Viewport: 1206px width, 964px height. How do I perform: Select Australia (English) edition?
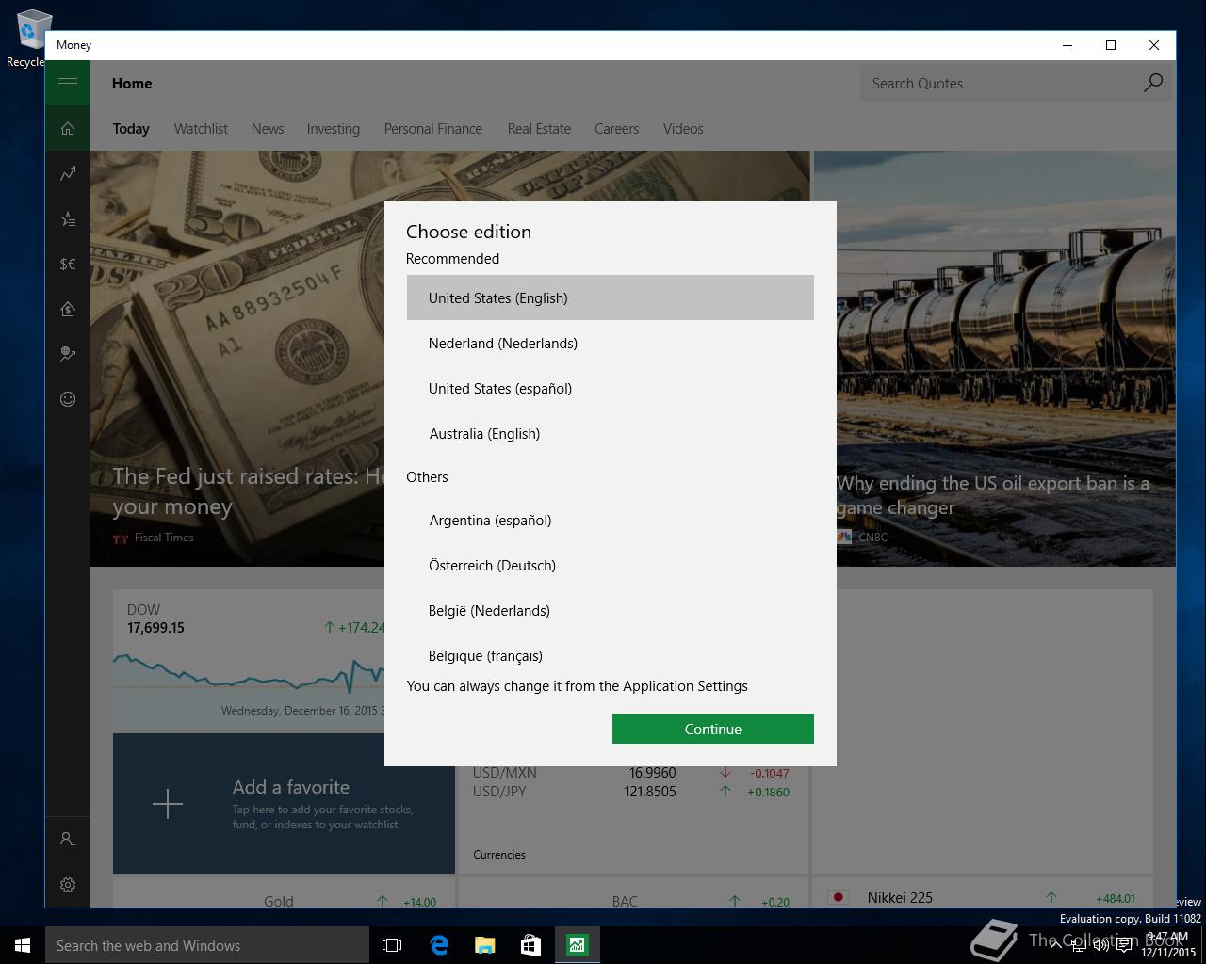pyautogui.click(x=611, y=433)
